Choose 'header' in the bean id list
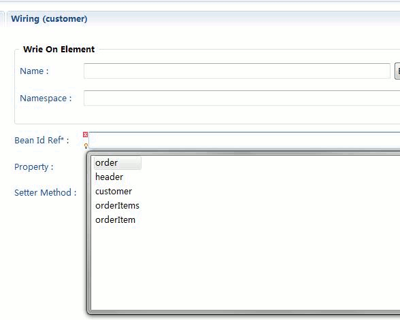 pyautogui.click(x=109, y=177)
